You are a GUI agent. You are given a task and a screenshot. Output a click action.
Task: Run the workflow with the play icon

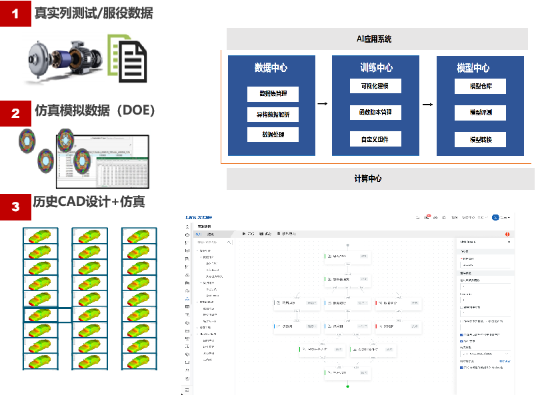[x=244, y=234]
